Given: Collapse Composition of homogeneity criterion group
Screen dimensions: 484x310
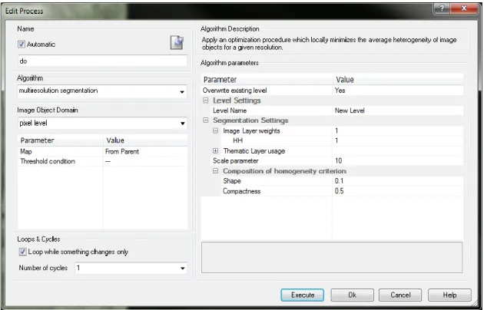Looking at the screenshot, I should [x=215, y=170].
